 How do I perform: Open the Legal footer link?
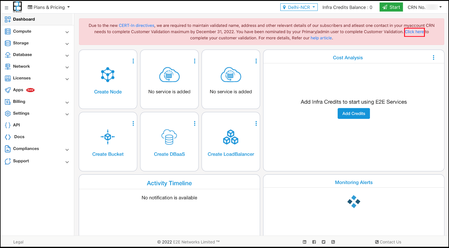tap(18, 242)
